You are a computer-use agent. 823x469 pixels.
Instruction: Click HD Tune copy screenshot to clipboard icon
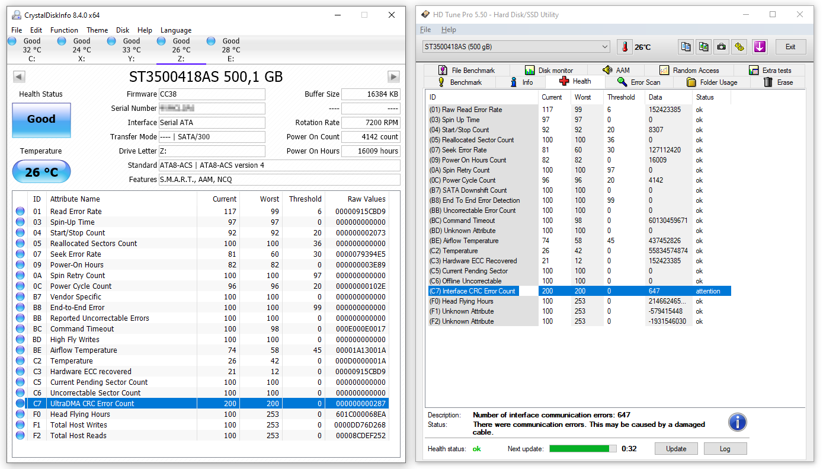tap(703, 47)
